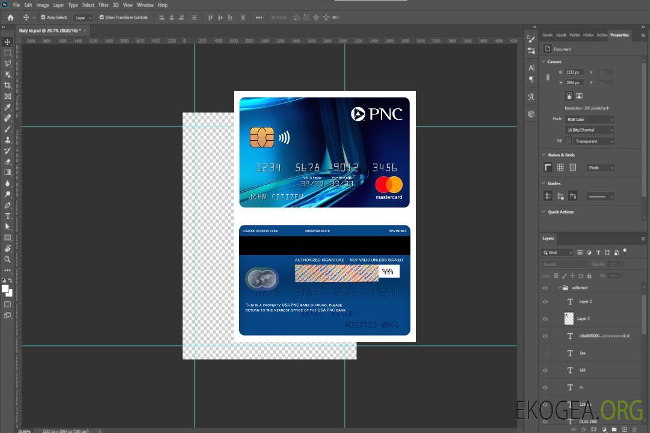Open the Transparent fill dropdown
The image size is (650, 433).
click(594, 141)
